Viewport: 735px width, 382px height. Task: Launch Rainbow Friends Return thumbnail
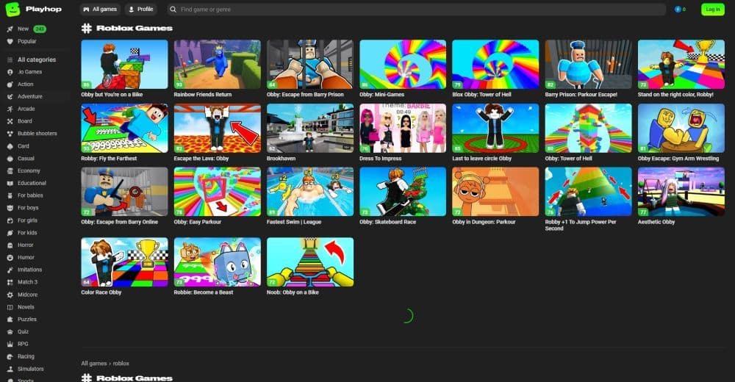tap(217, 64)
